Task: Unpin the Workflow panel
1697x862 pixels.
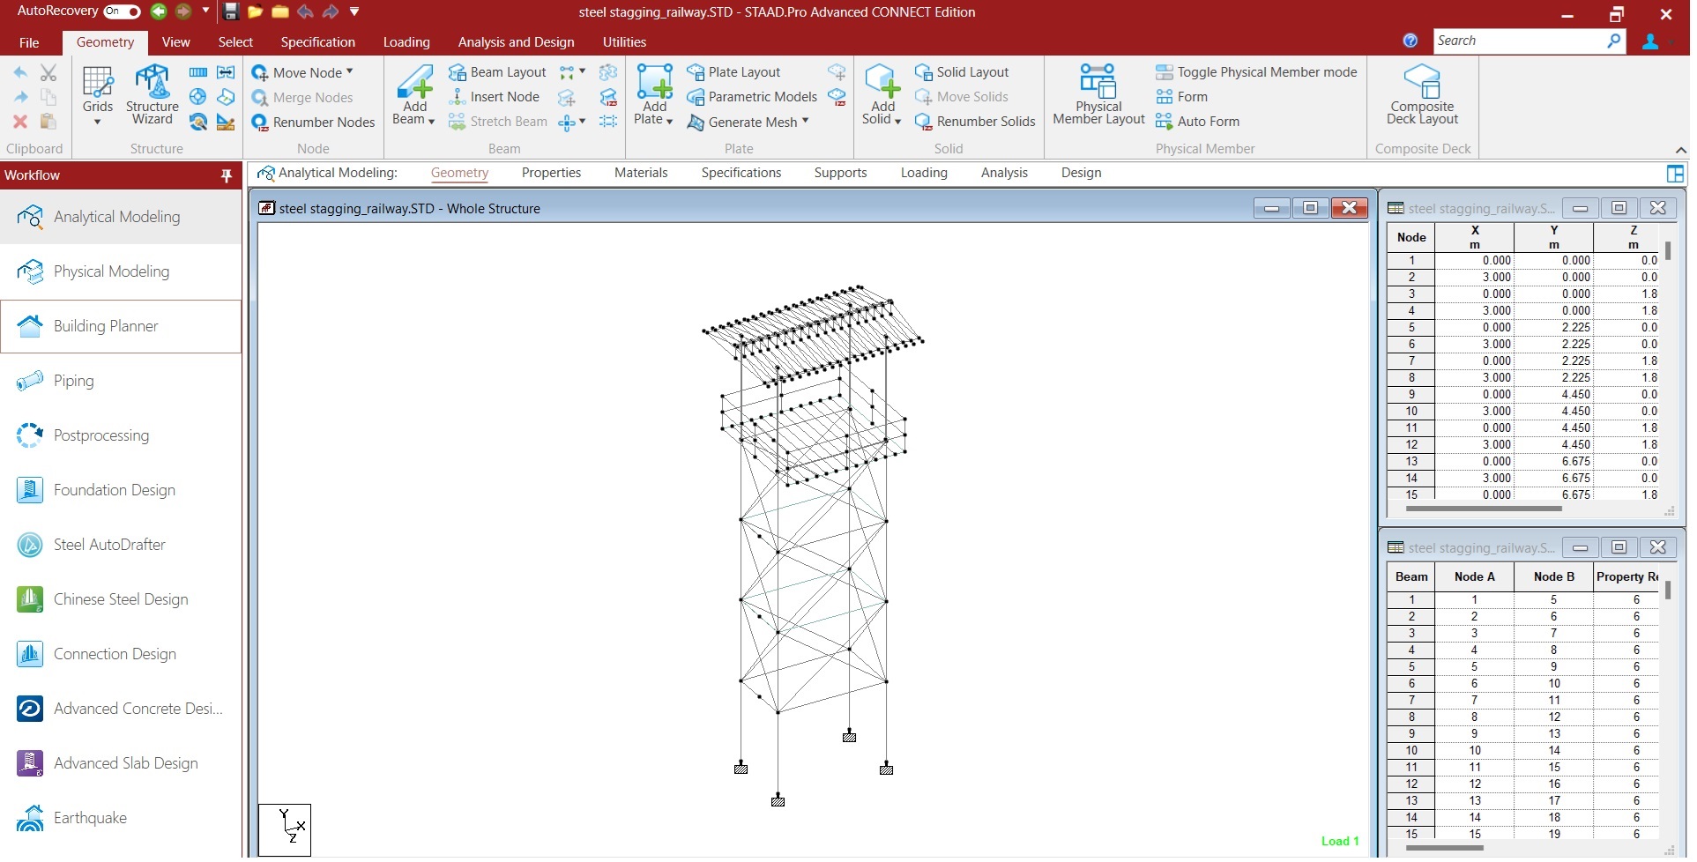Action: click(x=227, y=175)
